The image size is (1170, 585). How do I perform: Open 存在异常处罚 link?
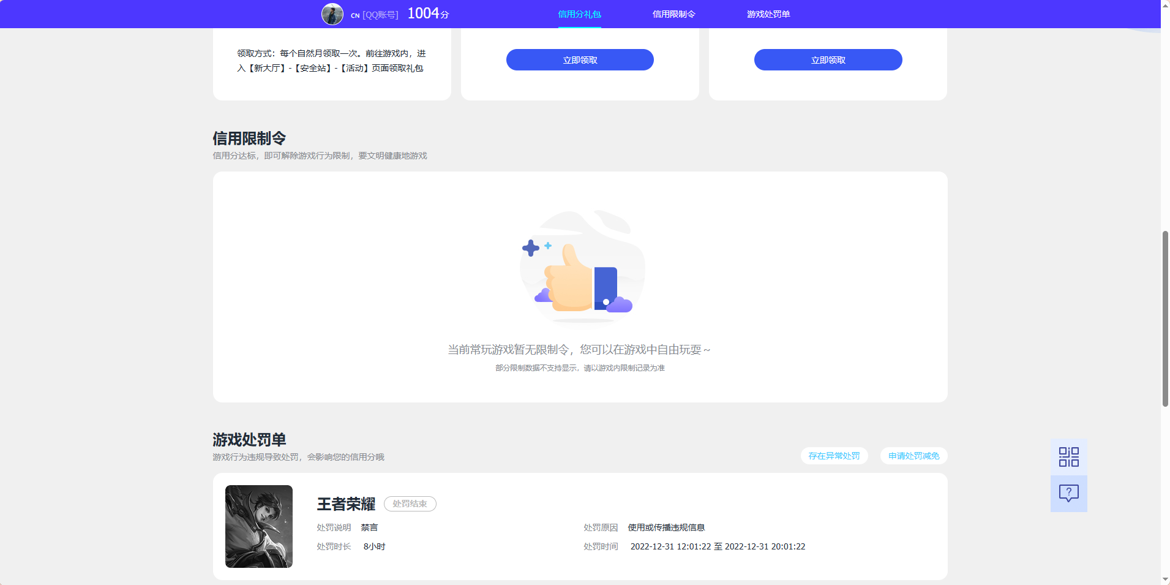(833, 456)
